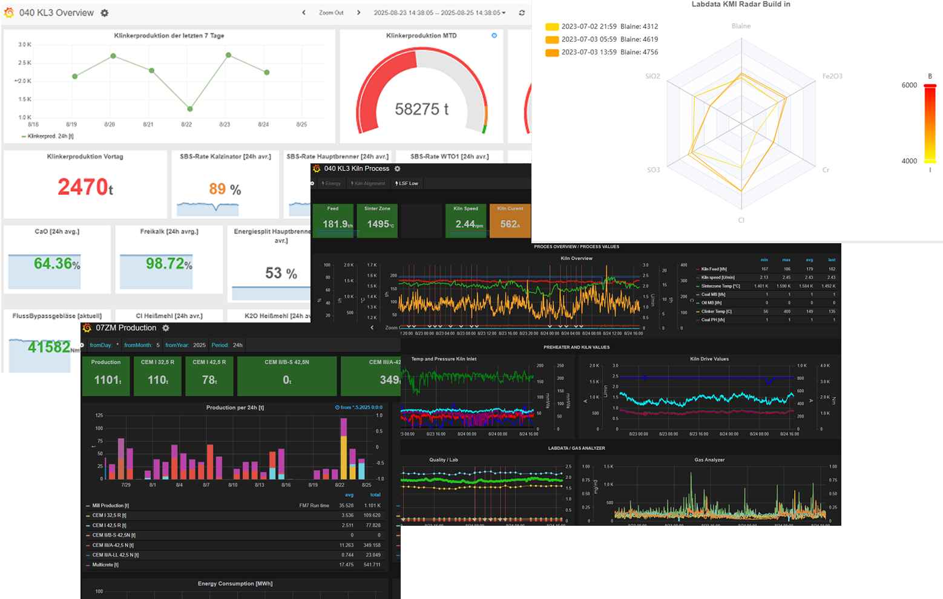Shift time range back with left arrow
Image resolution: width=943 pixels, height=599 pixels.
click(x=304, y=13)
